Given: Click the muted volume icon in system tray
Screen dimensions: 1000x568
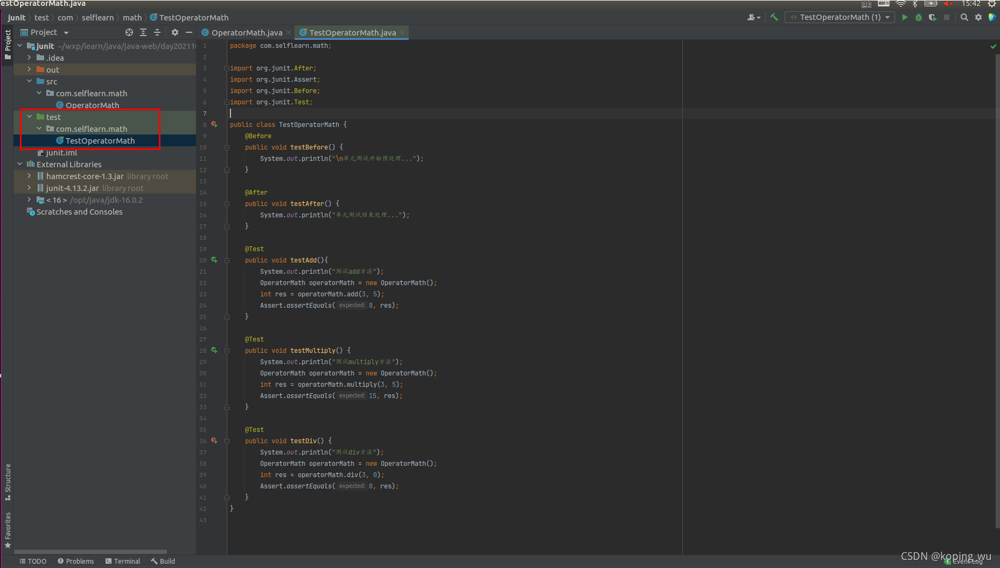Looking at the screenshot, I should (x=948, y=4).
